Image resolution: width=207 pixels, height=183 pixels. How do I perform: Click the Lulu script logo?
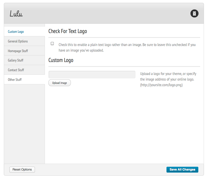tap(16, 14)
